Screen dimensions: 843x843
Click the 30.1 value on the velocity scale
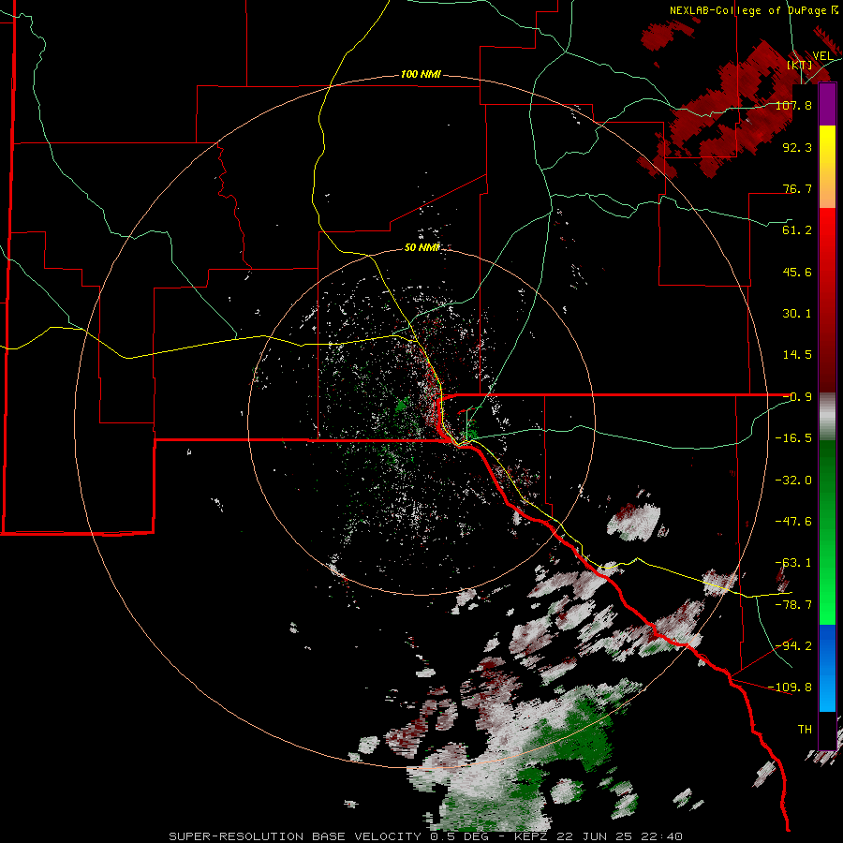pyautogui.click(x=797, y=314)
